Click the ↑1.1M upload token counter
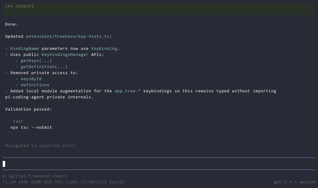The width and height of the screenshot is (318, 188). [9, 182]
